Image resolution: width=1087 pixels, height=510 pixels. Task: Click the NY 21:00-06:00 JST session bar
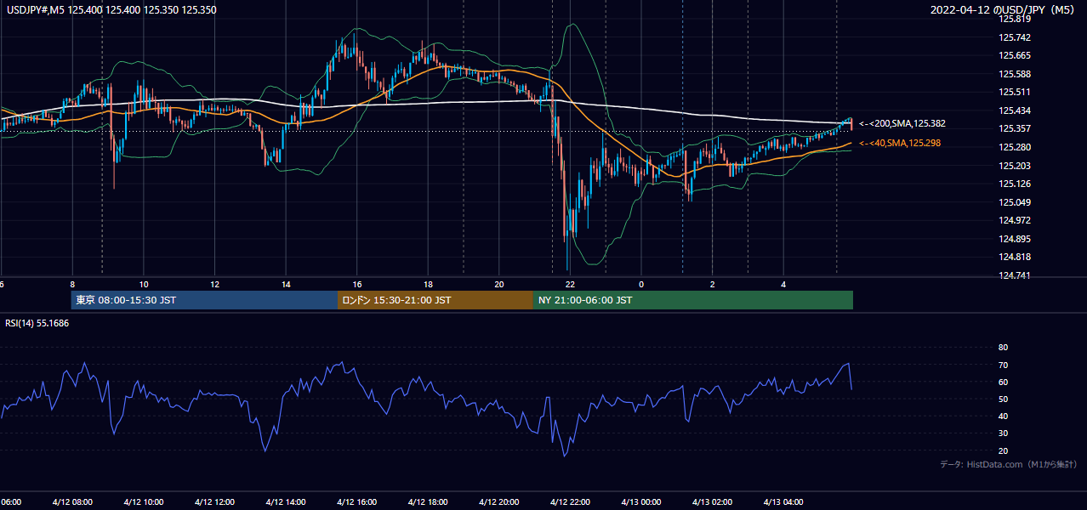click(693, 300)
